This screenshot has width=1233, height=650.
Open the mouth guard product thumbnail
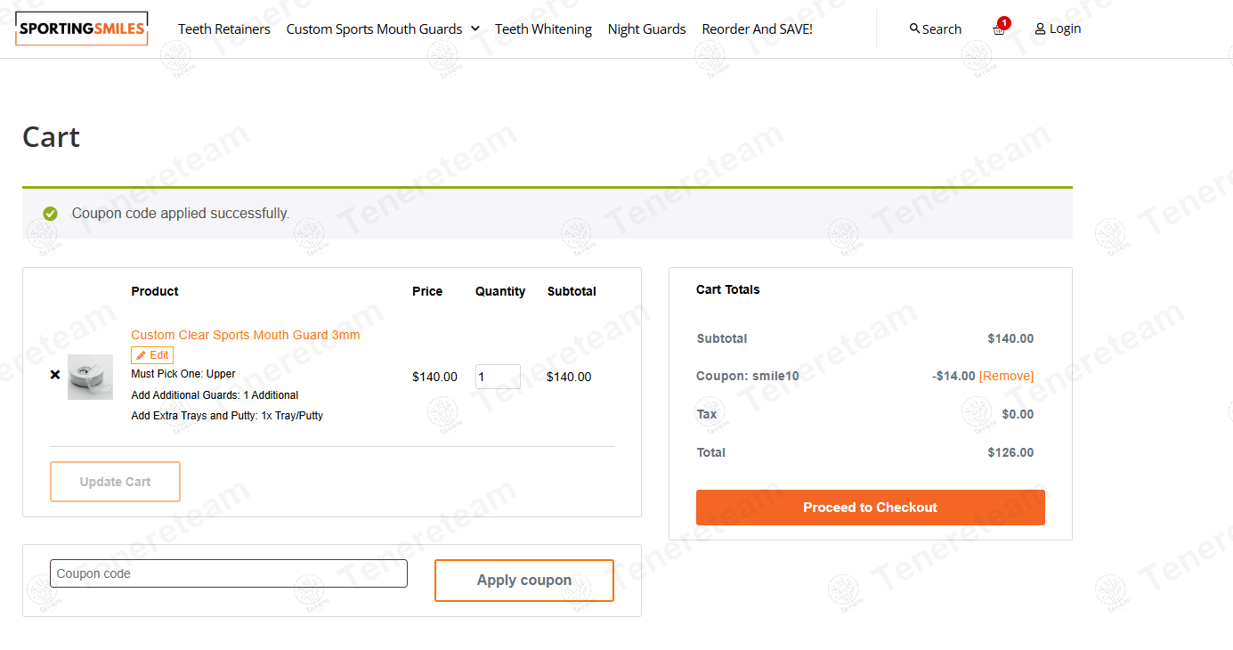point(90,377)
